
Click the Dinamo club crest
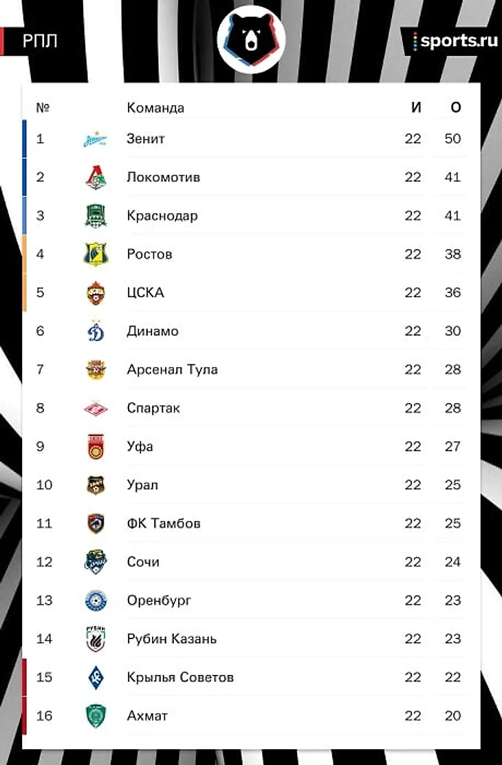(96, 332)
